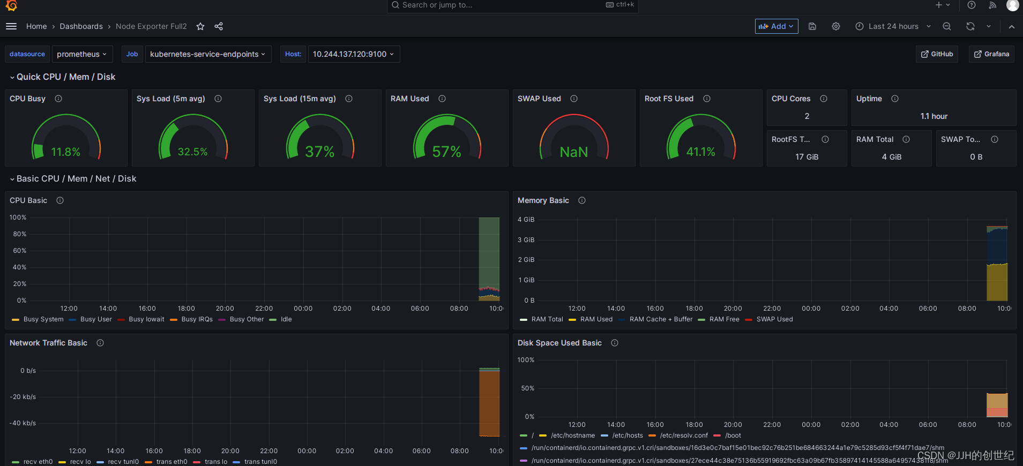
Task: Toggle trans eth0 series in Network legend
Action: [171, 462]
